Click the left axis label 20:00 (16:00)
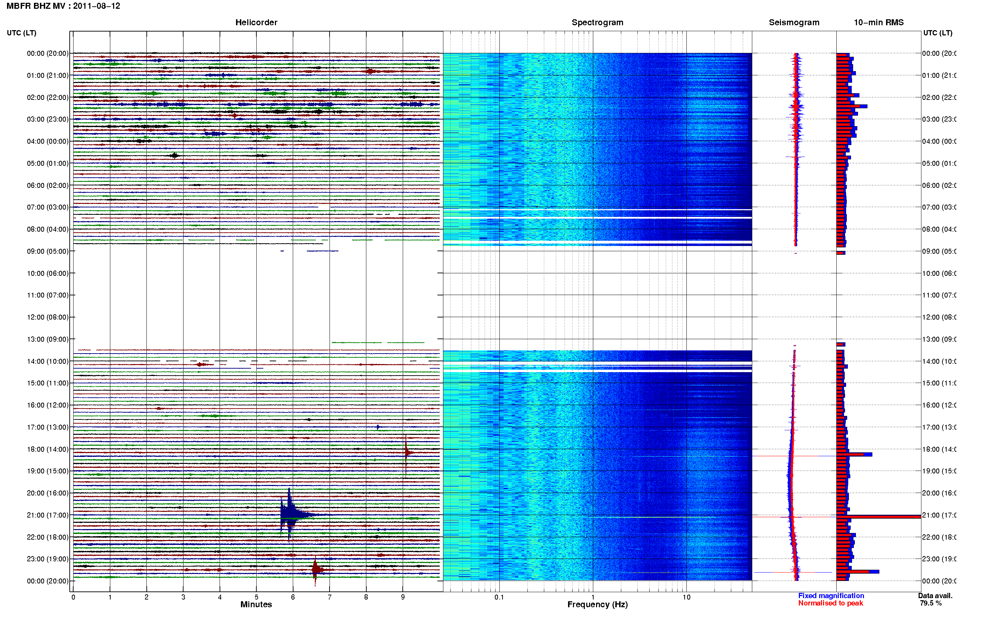996x623 pixels. coord(48,493)
